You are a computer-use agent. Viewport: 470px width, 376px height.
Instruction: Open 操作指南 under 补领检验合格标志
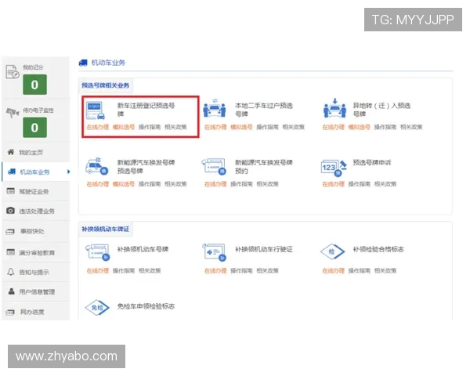[359, 271]
